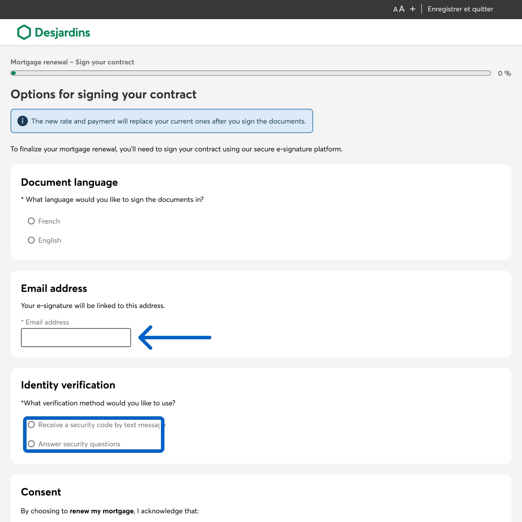This screenshot has width=522, height=522.
Task: Click the 0 % progress label
Action: [x=504, y=73]
